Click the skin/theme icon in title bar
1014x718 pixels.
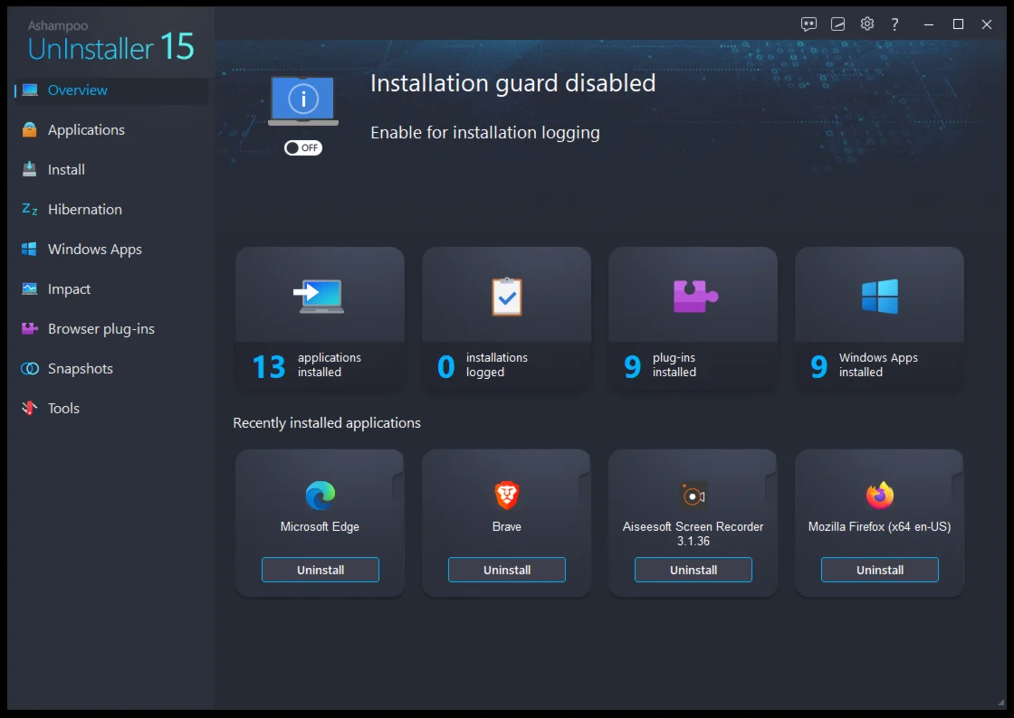(838, 24)
